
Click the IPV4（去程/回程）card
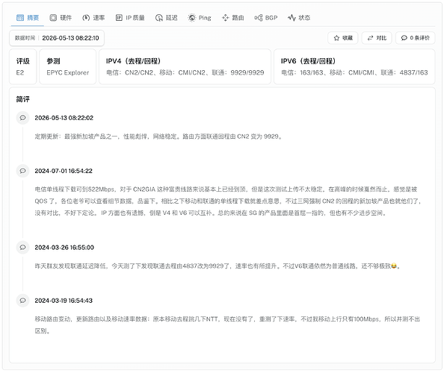point(185,66)
